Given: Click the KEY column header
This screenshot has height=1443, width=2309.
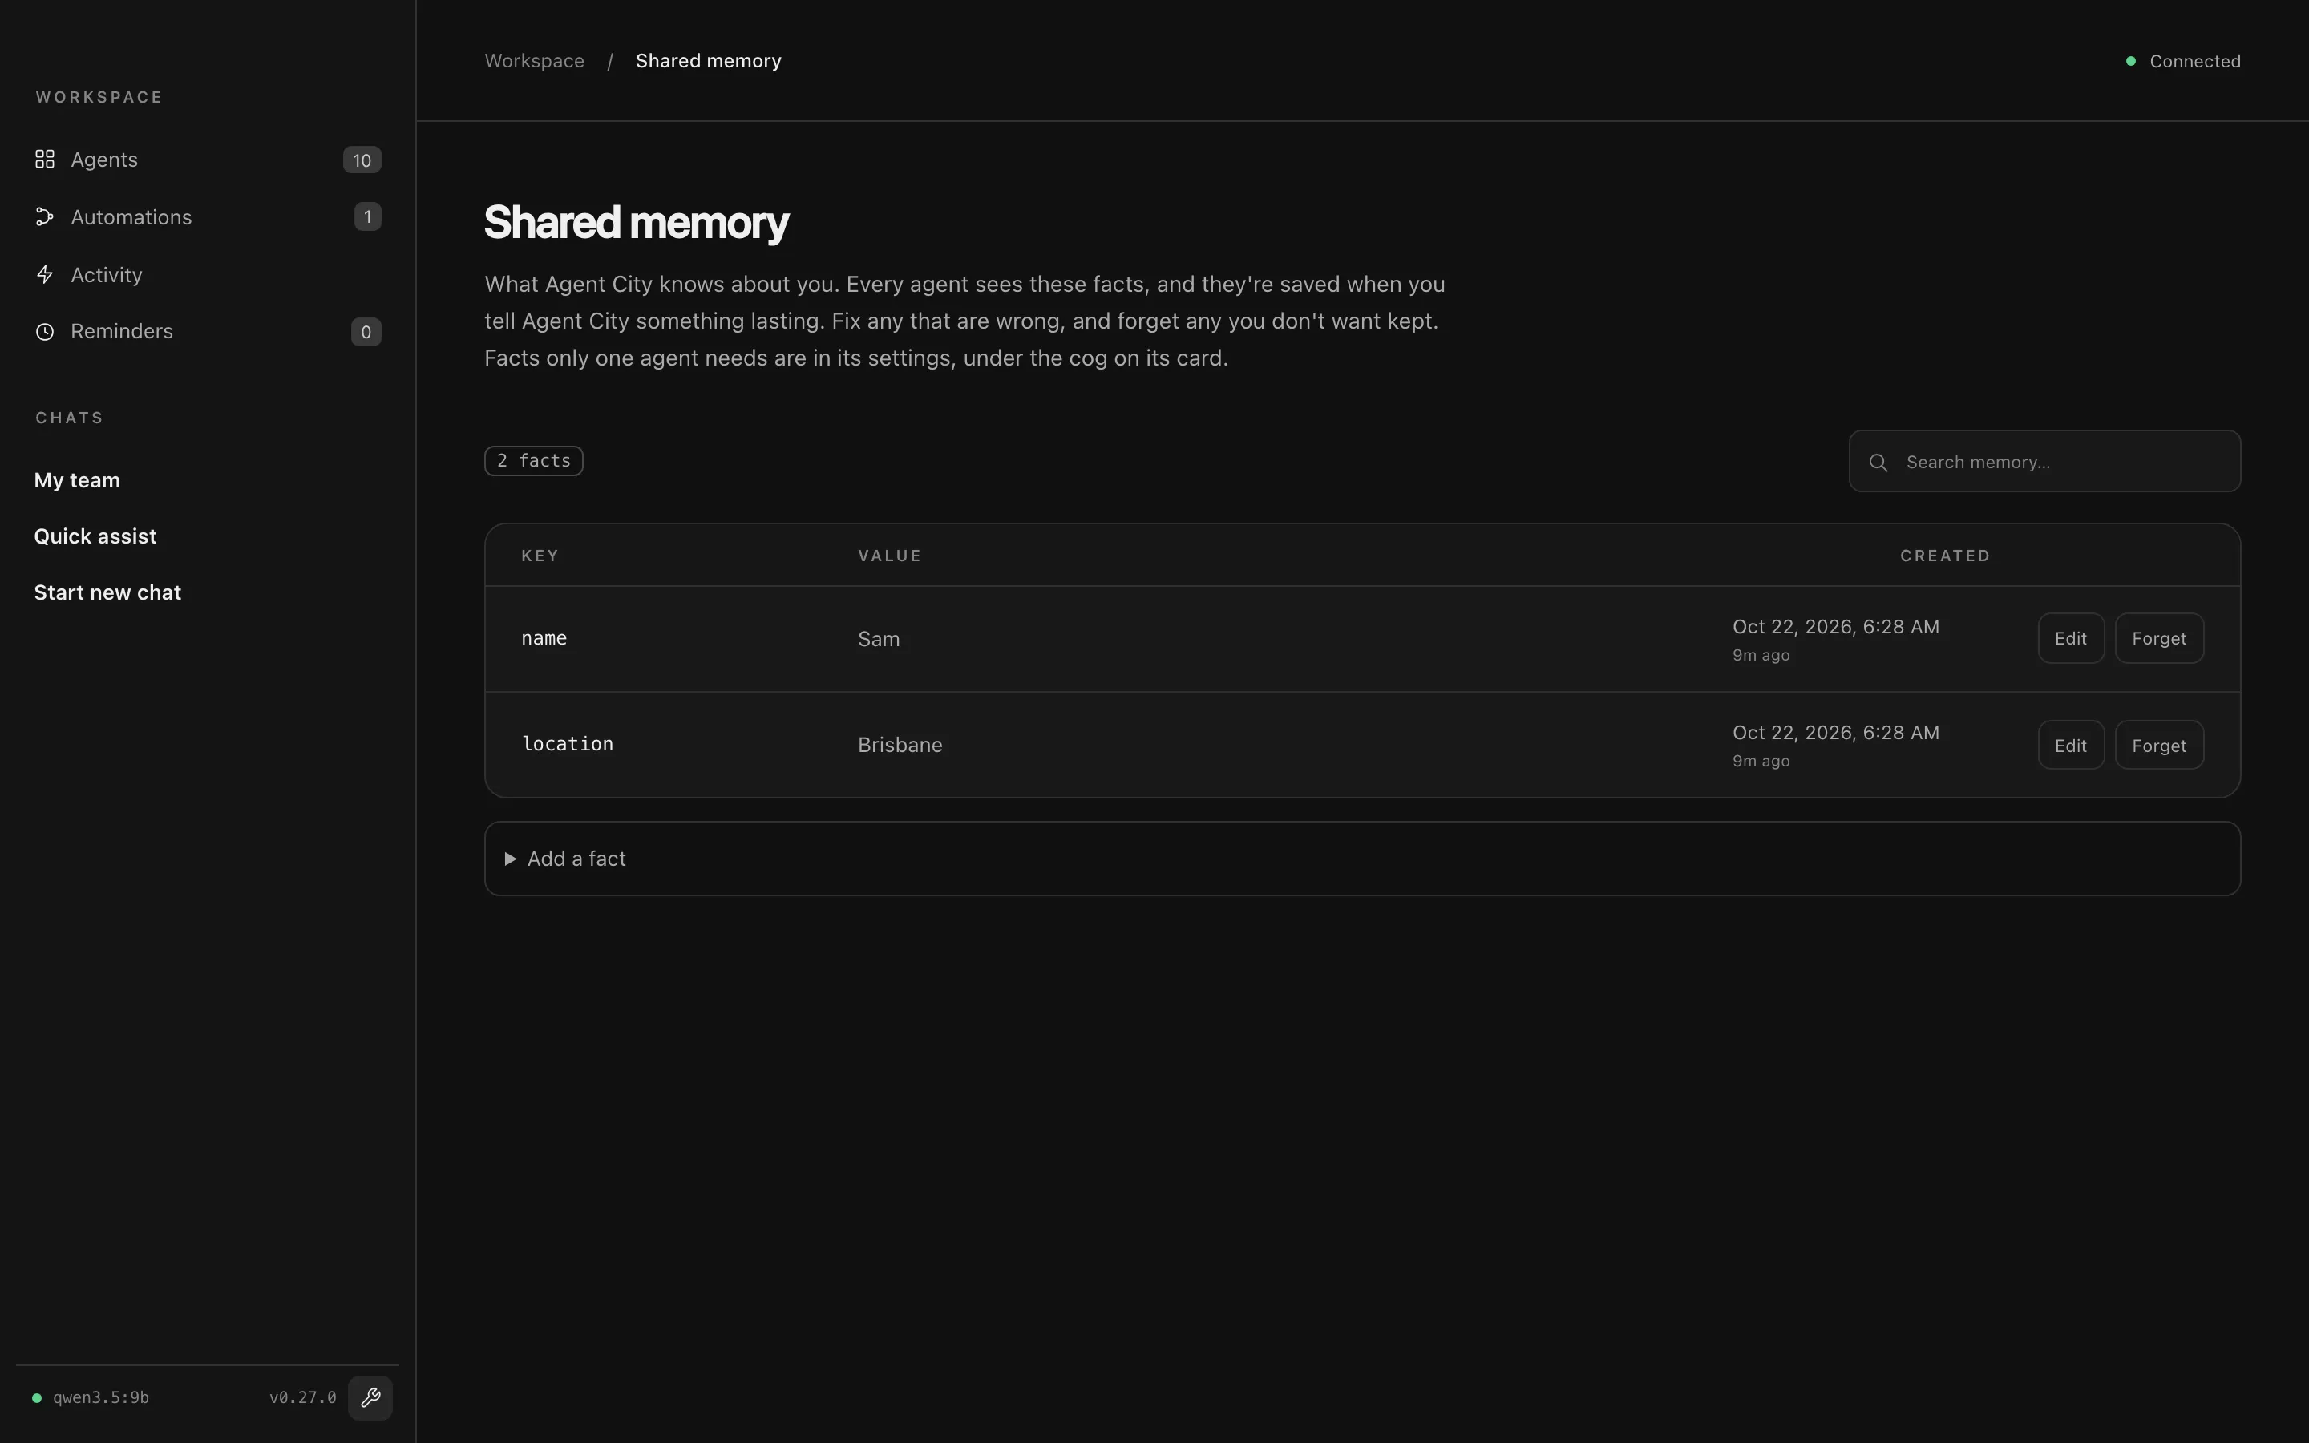Looking at the screenshot, I should tap(540, 556).
